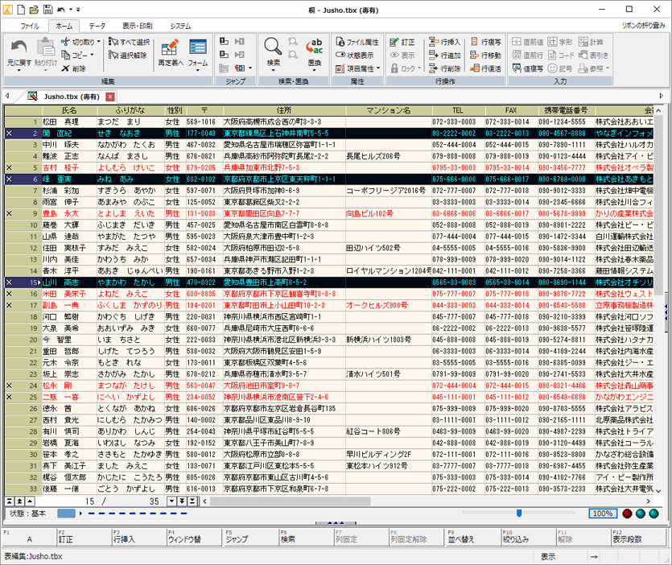Click the コピー icon in the ribbon
The width and height of the screenshot is (672, 565).
65,55
